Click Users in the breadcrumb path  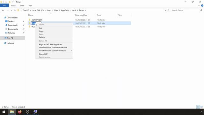[x=49, y=10]
